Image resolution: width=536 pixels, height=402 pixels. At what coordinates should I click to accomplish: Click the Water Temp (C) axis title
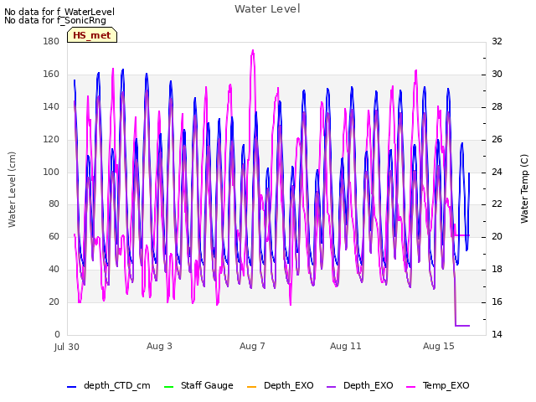[x=524, y=189]
